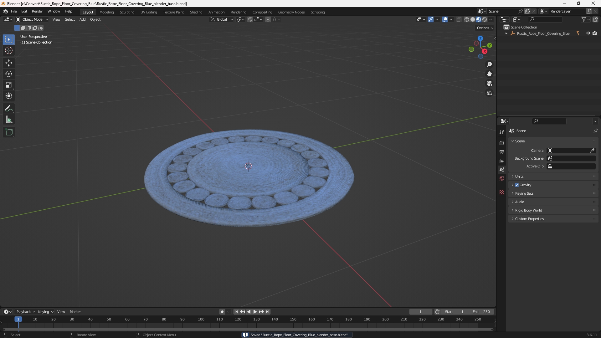Click the timeline frame 1 playhead marker

point(18,319)
